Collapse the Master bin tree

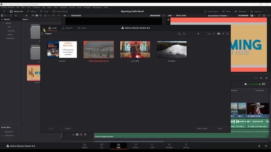click(x=2, y=19)
